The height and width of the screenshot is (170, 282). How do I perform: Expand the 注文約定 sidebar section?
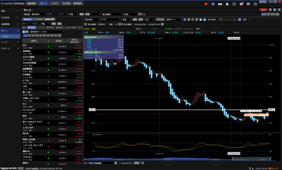(x=10, y=17)
